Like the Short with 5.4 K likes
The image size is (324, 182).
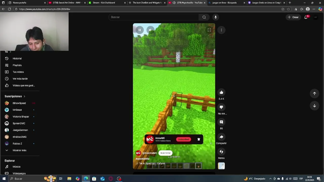[221, 93]
